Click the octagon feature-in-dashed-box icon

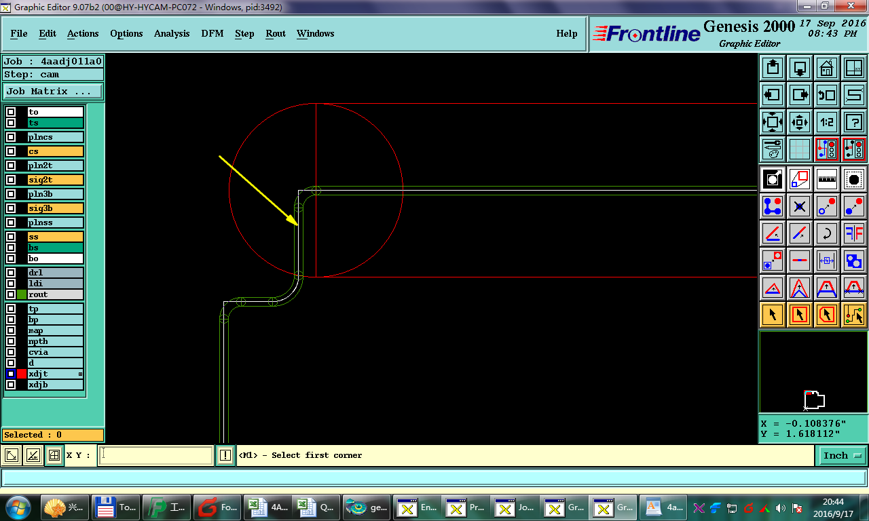853,180
